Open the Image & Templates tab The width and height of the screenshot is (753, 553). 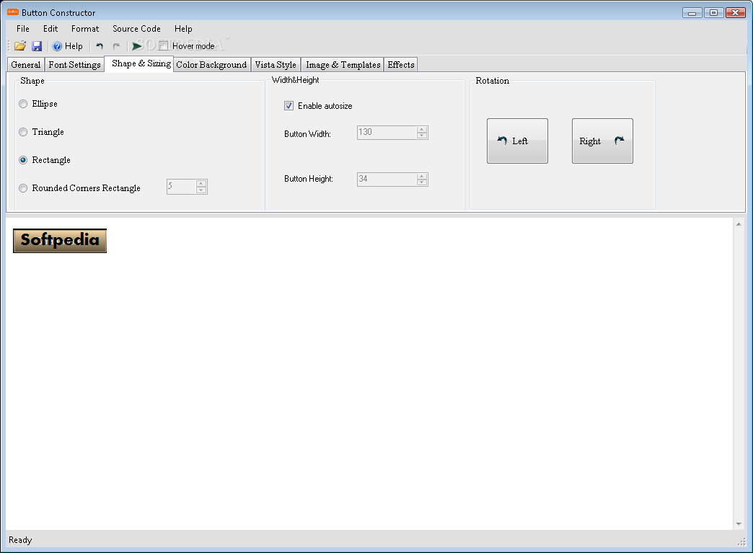coord(343,65)
